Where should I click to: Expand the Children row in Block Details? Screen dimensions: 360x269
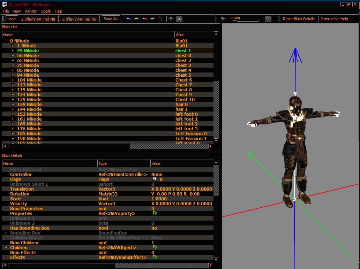6,248
